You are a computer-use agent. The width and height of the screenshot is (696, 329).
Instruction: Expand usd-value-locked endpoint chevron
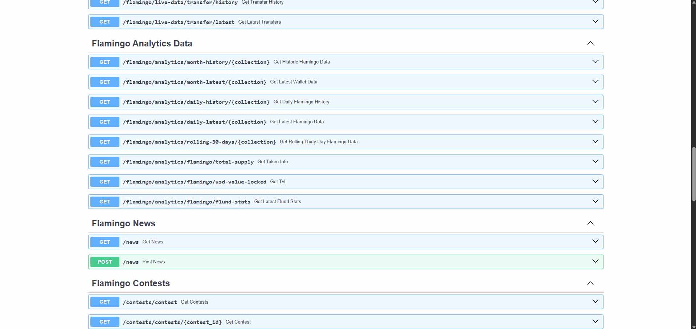[595, 181]
